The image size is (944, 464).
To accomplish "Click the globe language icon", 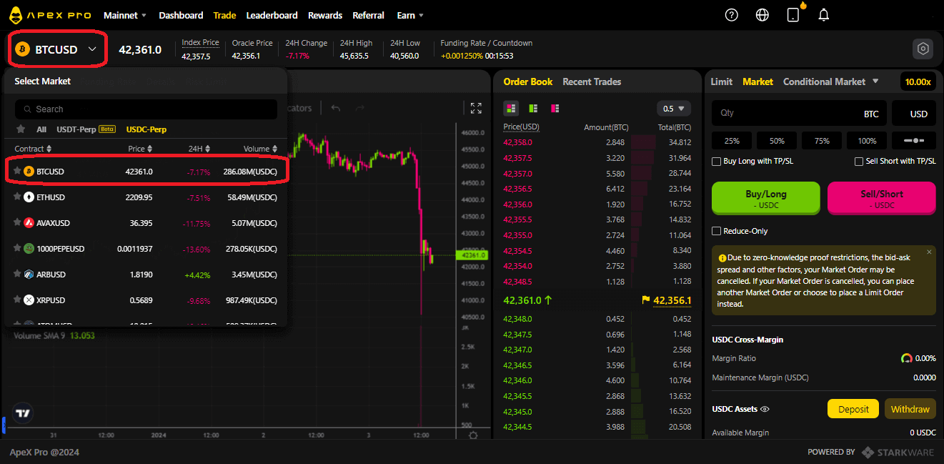I will pyautogui.click(x=762, y=14).
